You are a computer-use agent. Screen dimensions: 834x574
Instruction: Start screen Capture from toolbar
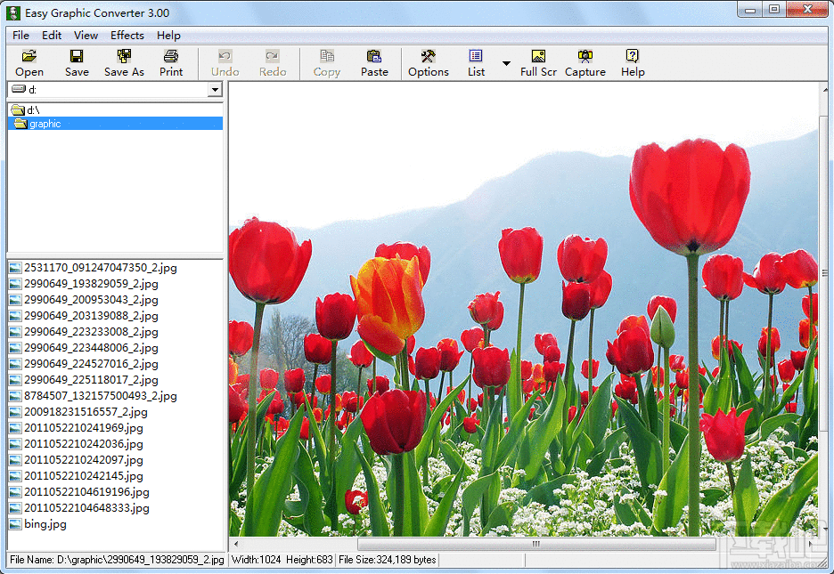(x=585, y=62)
